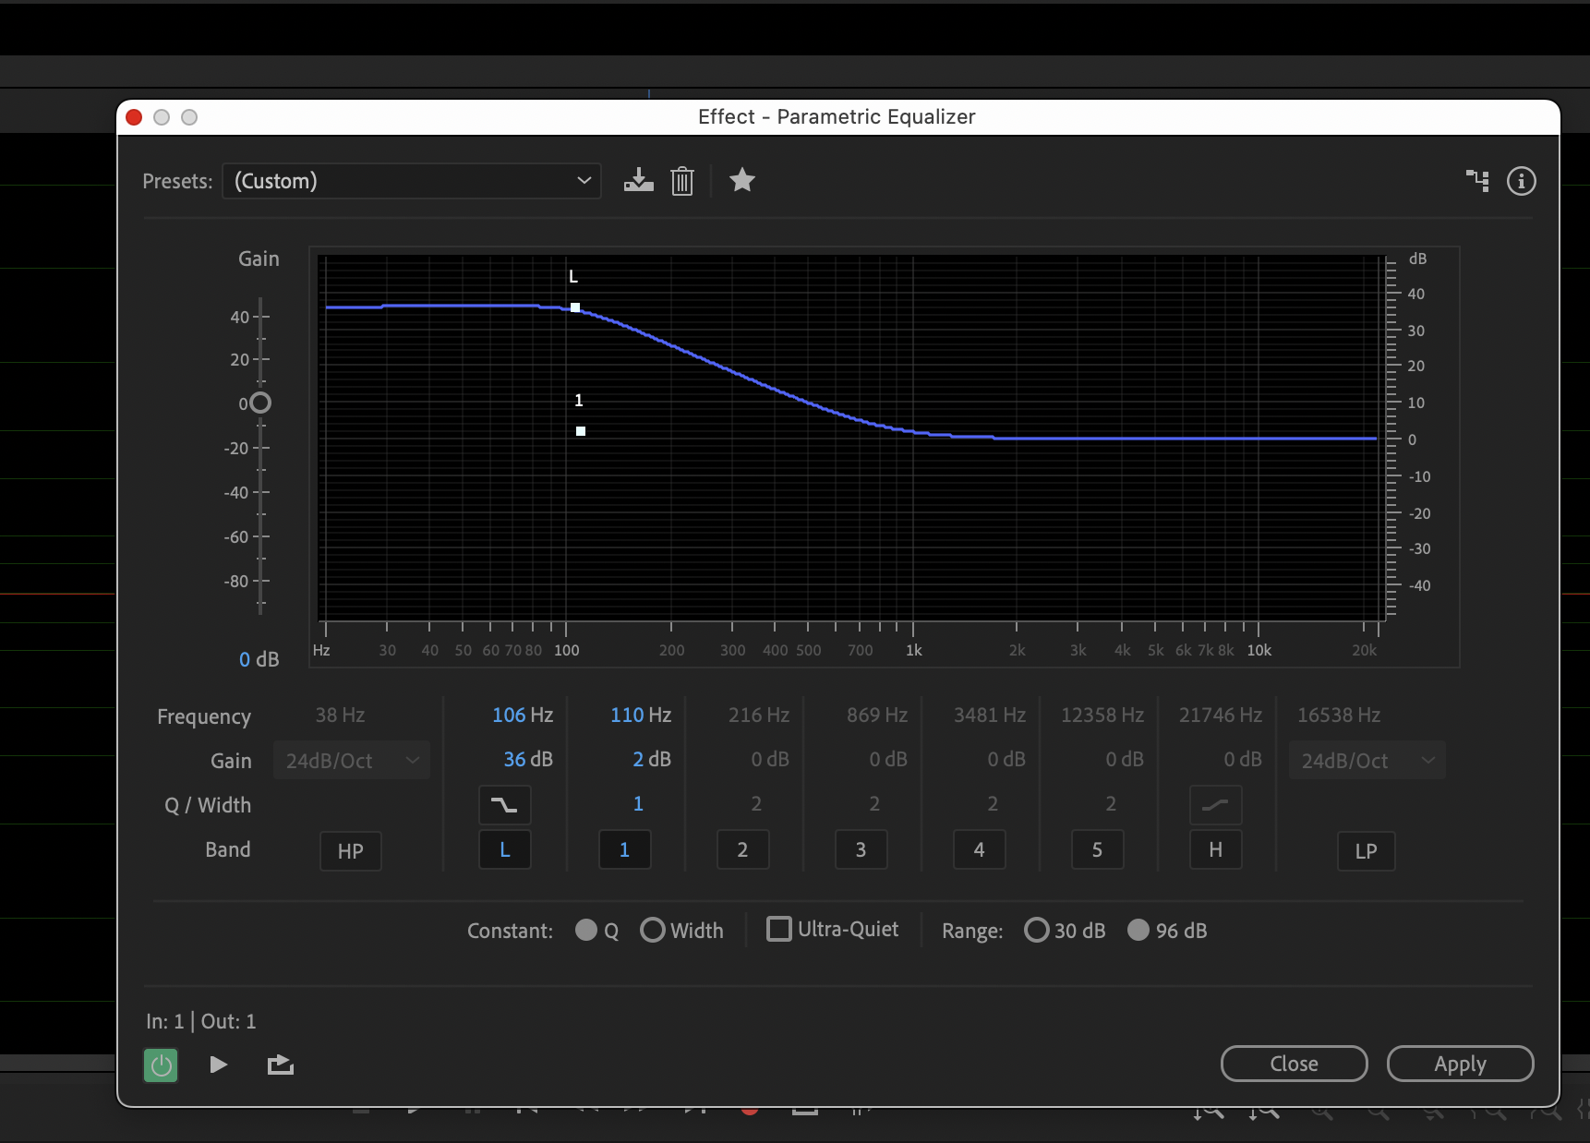
Task: Click the 106 Hz frequency field
Action: (x=522, y=716)
